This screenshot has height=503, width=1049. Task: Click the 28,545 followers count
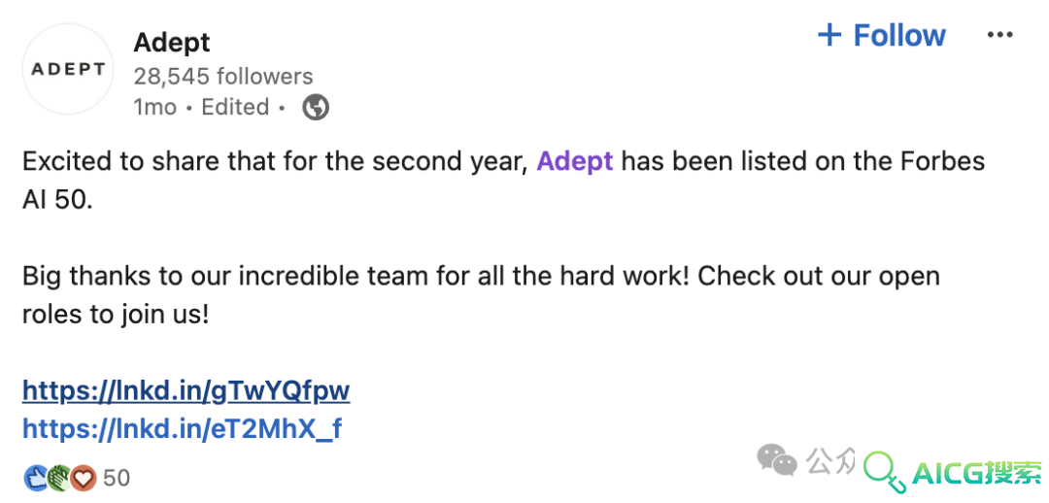click(x=222, y=77)
